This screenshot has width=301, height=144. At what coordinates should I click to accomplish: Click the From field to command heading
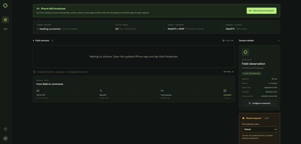[50, 84]
